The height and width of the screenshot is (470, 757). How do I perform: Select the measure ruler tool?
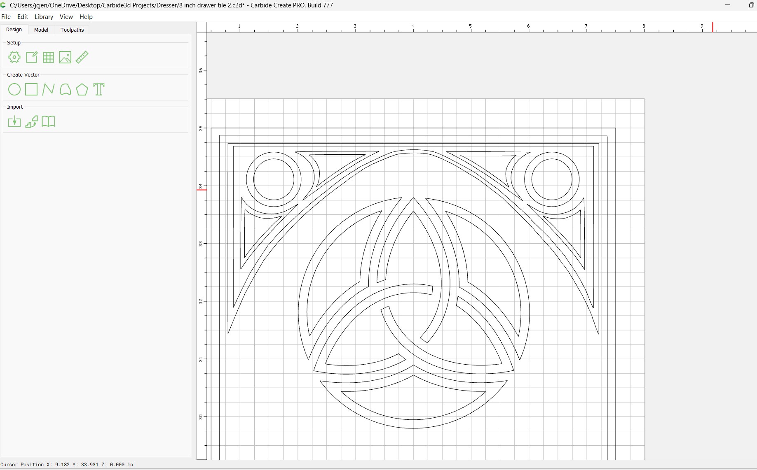82,57
